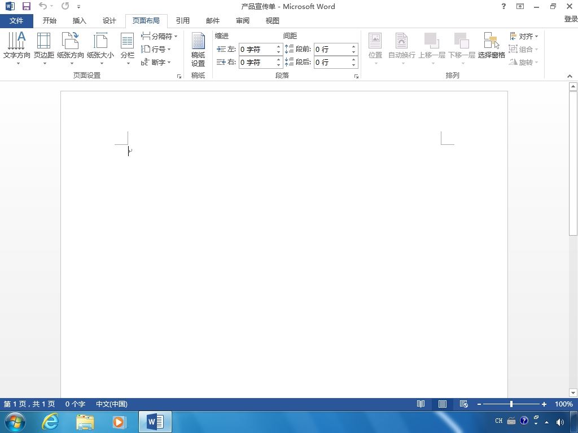Click the page count status 第1页,共1页
The height and width of the screenshot is (433, 578).
point(29,404)
